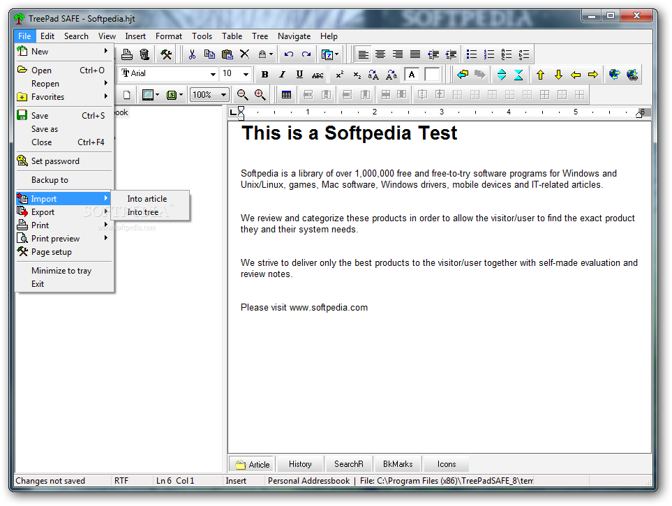This screenshot has width=672, height=506.
Task: Open the Format menu
Action: pyautogui.click(x=168, y=36)
